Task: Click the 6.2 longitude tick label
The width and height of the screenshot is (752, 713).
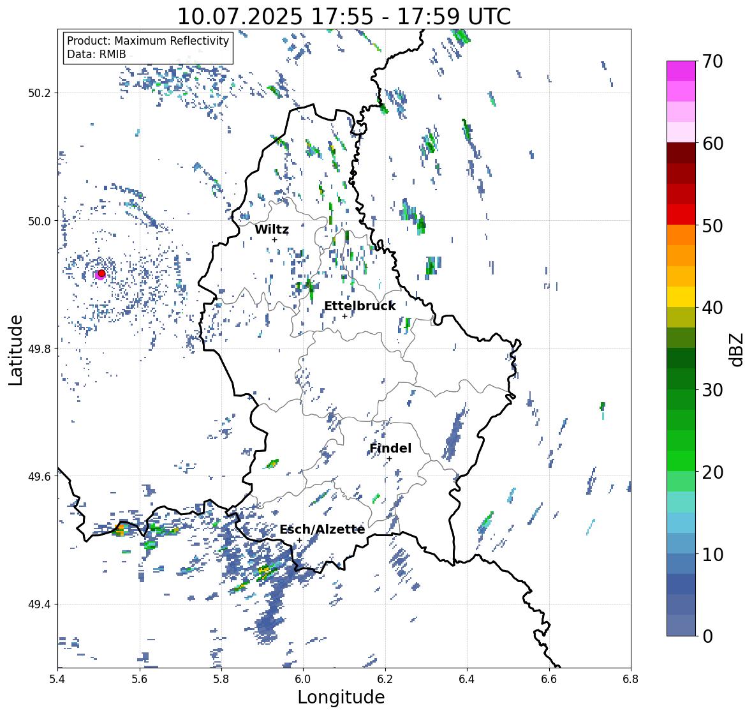Action: pyautogui.click(x=385, y=679)
